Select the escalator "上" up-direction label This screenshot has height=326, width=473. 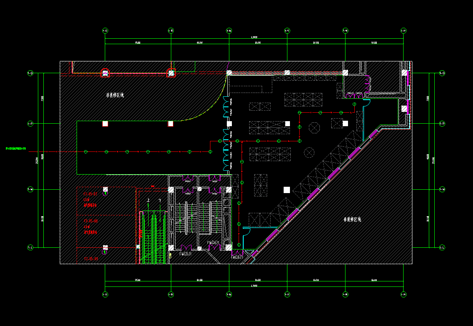[x=148, y=201]
